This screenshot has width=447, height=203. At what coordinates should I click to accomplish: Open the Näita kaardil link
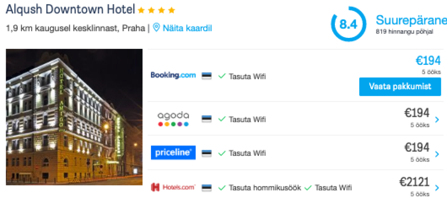[187, 28]
